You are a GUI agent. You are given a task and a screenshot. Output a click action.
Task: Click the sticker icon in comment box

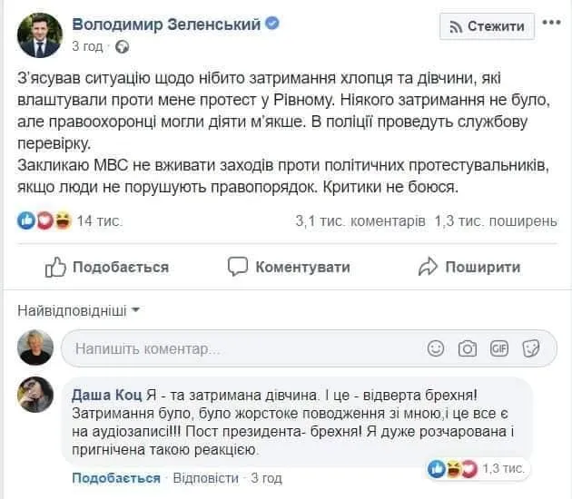531,348
